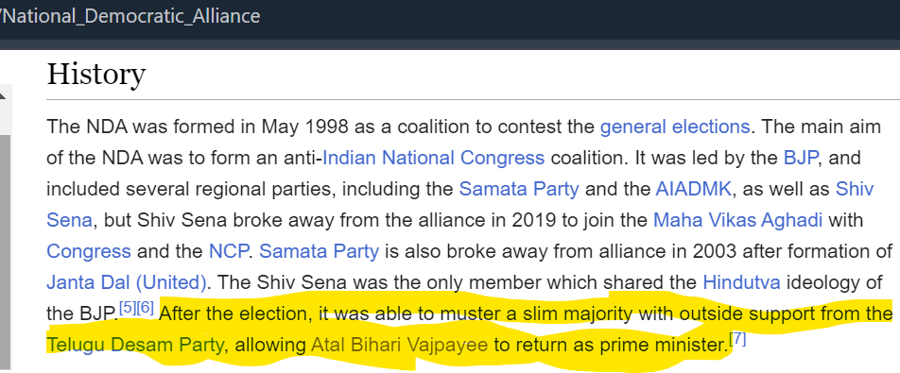This screenshot has width=900, height=373.
Task: Follow the BJP link
Action: click(800, 158)
